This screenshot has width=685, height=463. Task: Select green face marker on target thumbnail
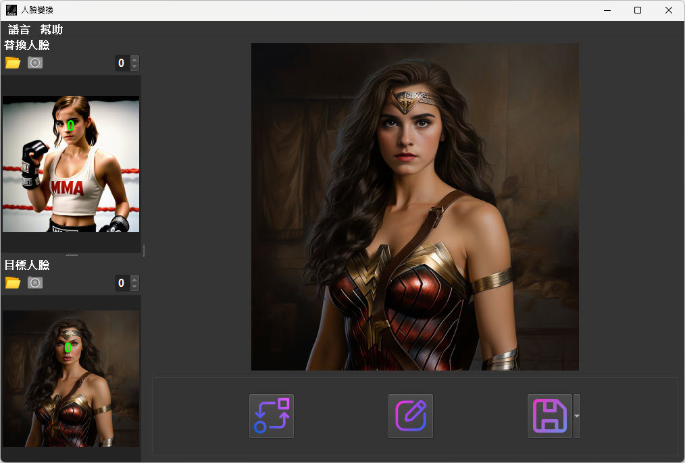(x=68, y=347)
